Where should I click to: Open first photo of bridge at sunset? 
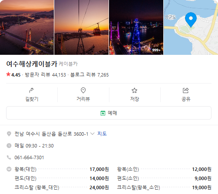pyautogui.click(x=27, y=27)
